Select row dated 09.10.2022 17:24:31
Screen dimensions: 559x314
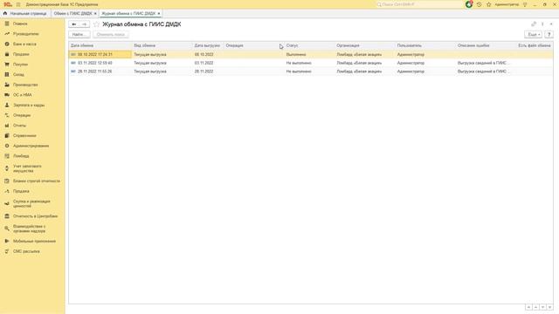pos(311,54)
